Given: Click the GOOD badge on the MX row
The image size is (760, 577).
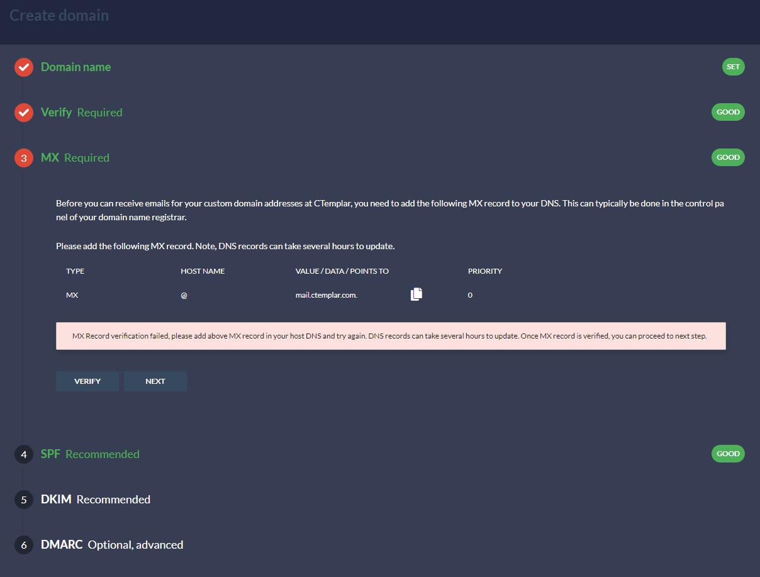Looking at the screenshot, I should pyautogui.click(x=728, y=157).
